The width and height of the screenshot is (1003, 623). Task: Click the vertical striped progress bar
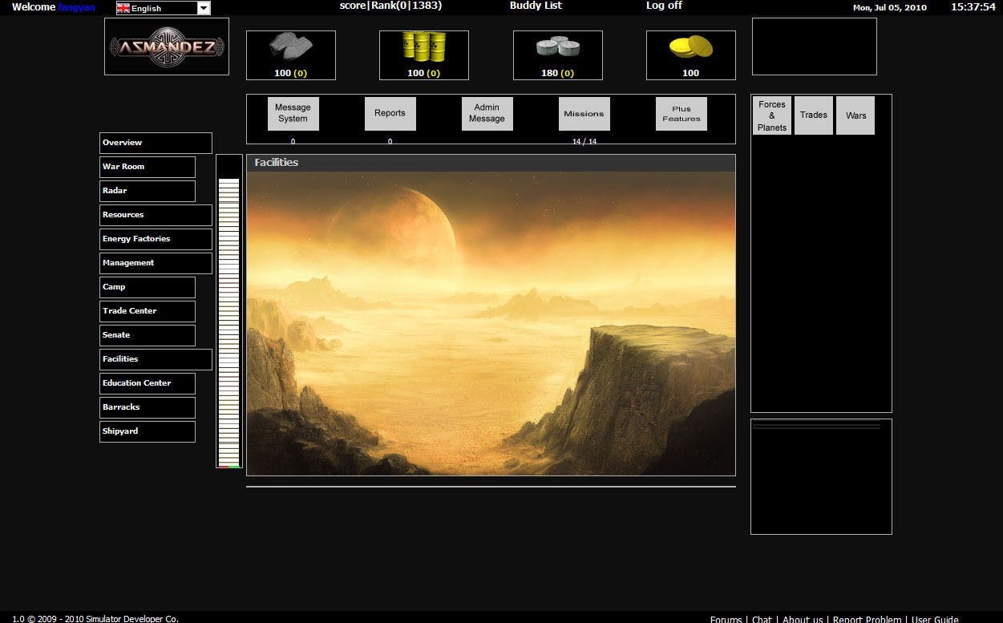[229, 313]
